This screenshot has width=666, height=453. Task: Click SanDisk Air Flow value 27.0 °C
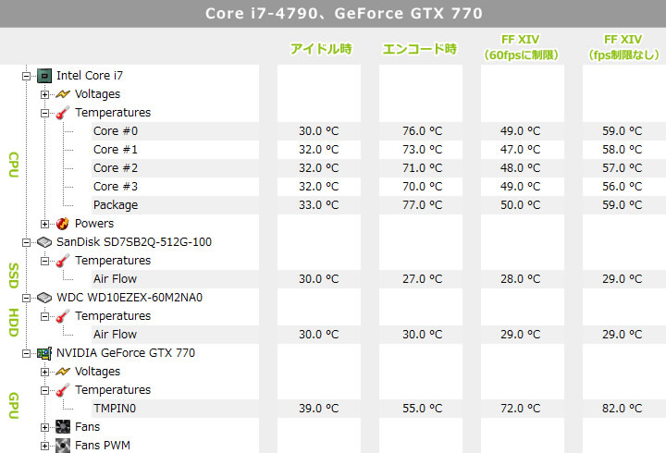422,279
